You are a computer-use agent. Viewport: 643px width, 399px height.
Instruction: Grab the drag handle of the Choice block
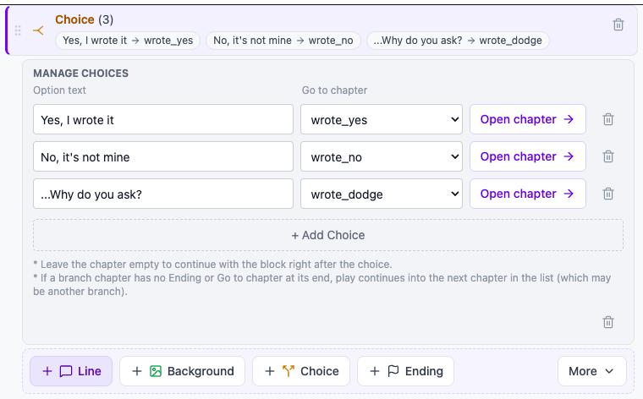[x=18, y=30]
